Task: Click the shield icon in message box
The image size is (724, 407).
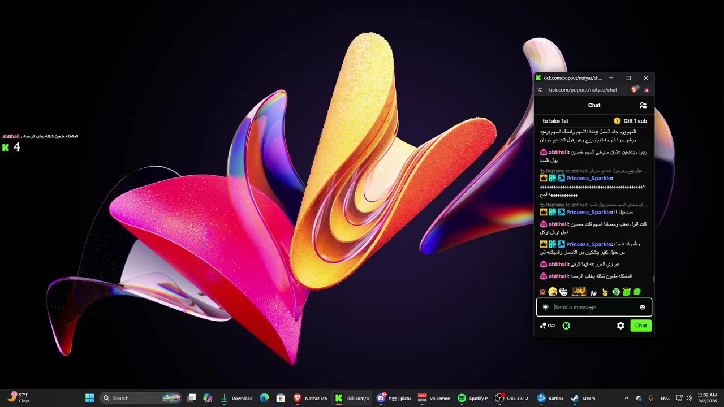Action: click(x=545, y=307)
